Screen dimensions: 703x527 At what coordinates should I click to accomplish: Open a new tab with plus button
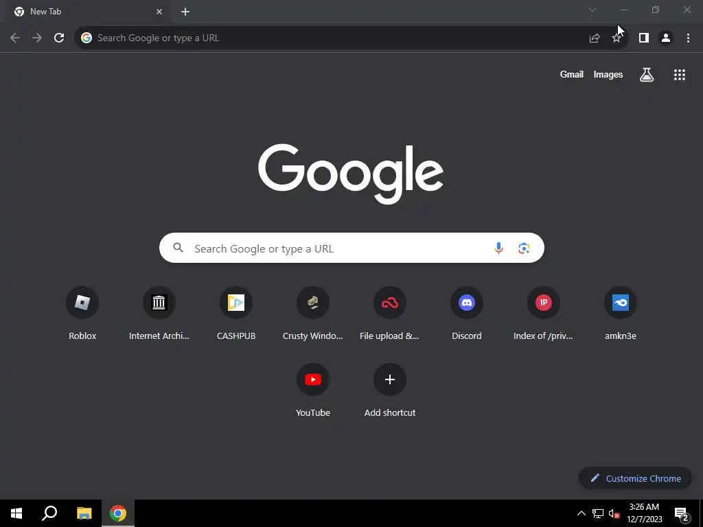pos(185,12)
